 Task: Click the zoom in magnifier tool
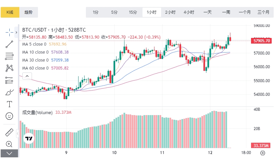9,144
